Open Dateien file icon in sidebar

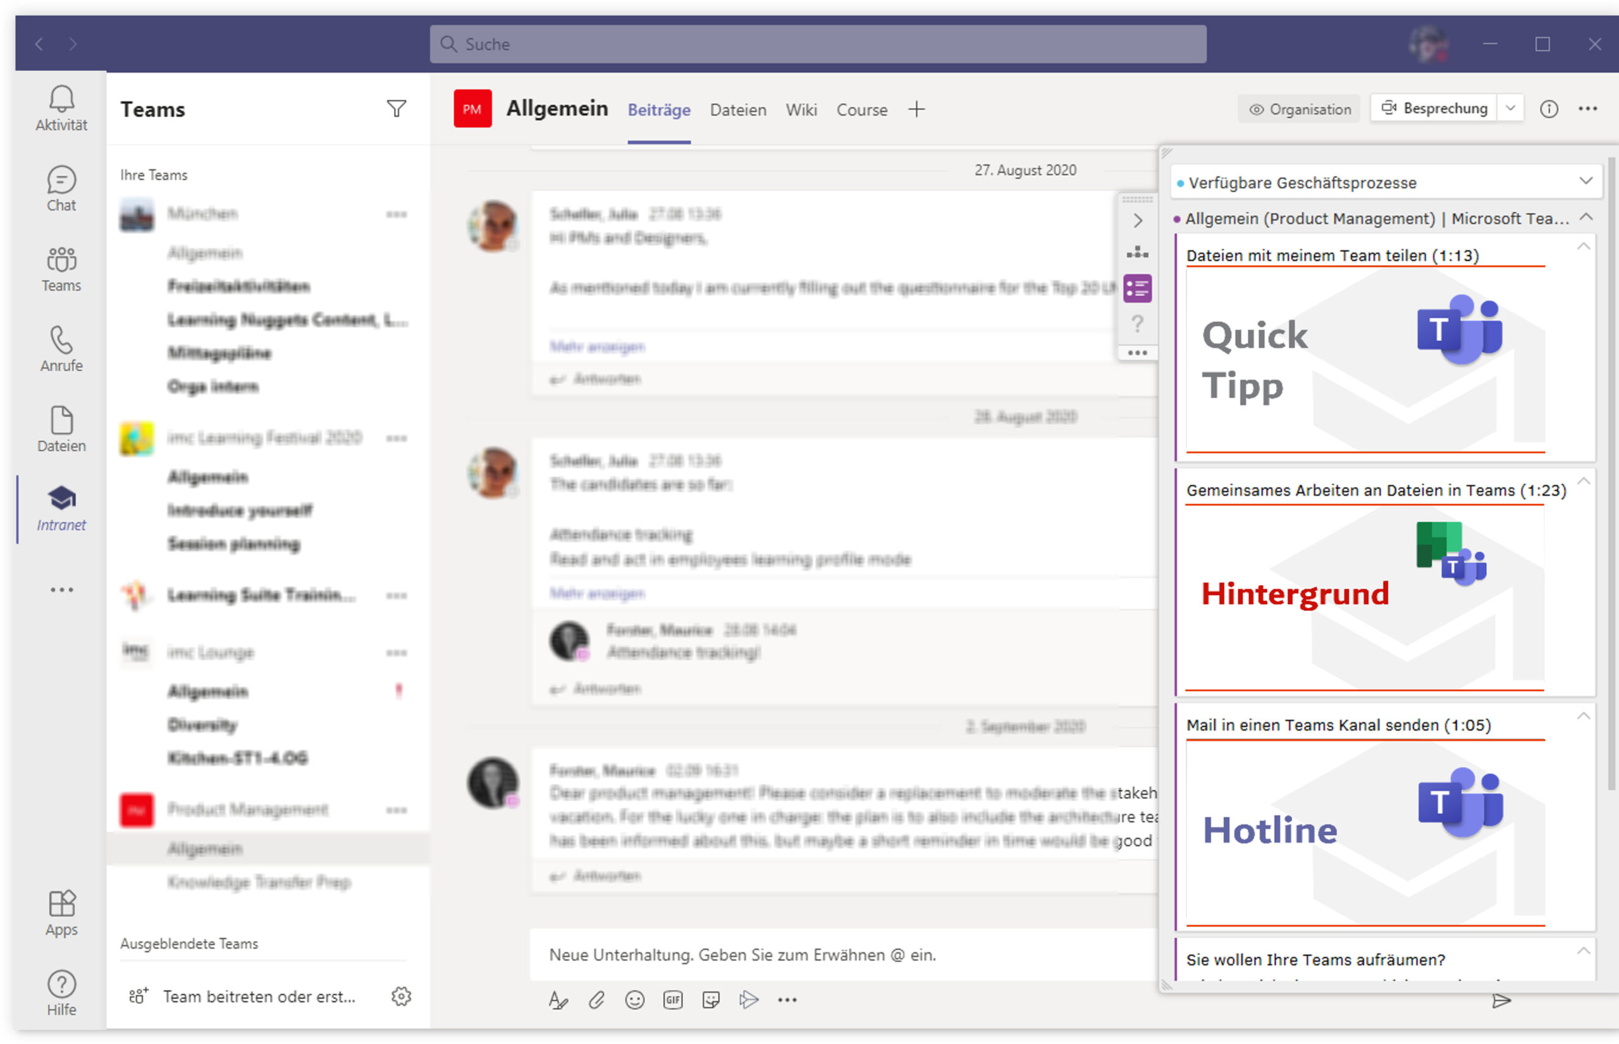(x=61, y=429)
